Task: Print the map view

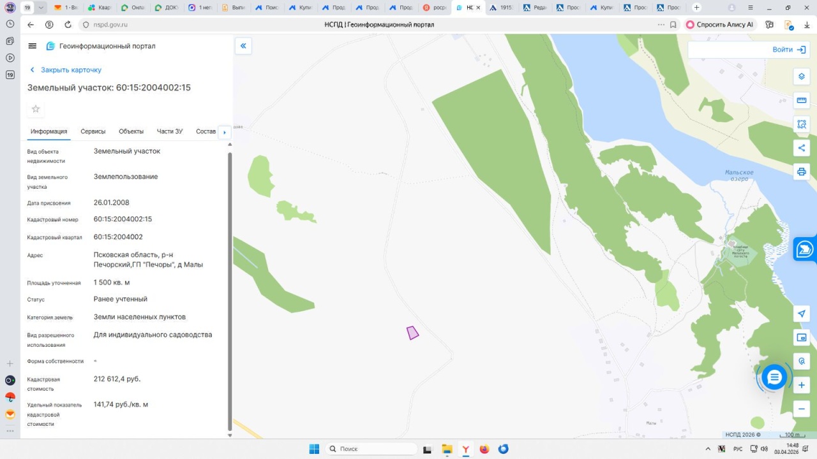Action: click(x=802, y=172)
